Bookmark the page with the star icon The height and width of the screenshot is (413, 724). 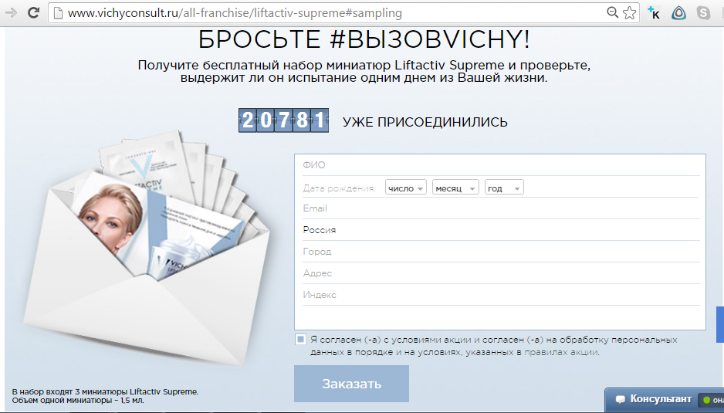point(629,13)
